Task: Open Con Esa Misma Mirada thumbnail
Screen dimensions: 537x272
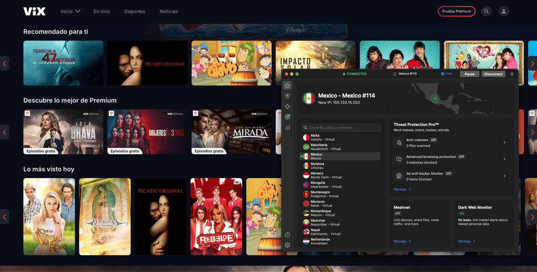Action: click(x=231, y=132)
